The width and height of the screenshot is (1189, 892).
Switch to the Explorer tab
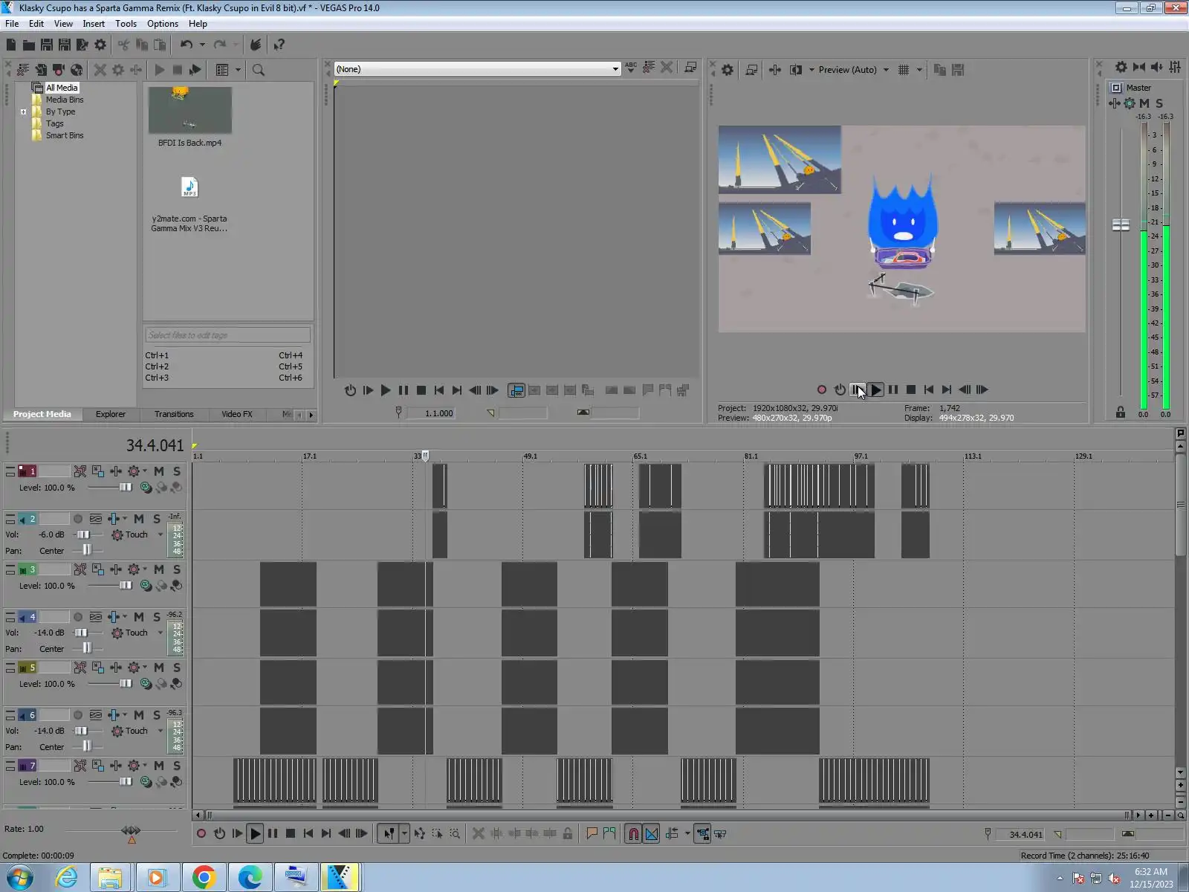(111, 414)
